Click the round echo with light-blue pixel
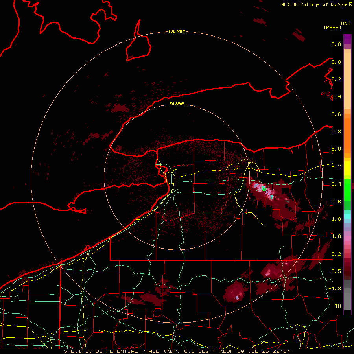 click(235, 292)
